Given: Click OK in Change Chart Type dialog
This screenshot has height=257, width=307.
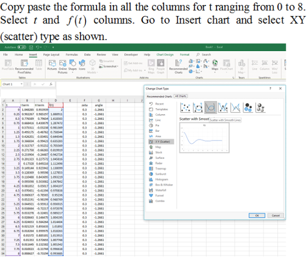Looking at the screenshot, I should pyautogui.click(x=257, y=215).
